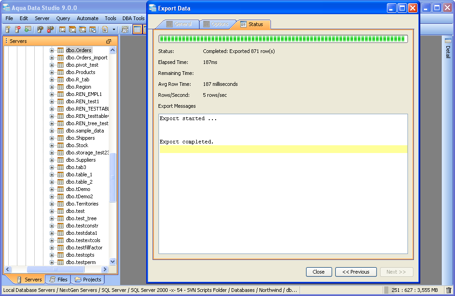Click the Aqua Data Studio title bar icon

[6, 8]
